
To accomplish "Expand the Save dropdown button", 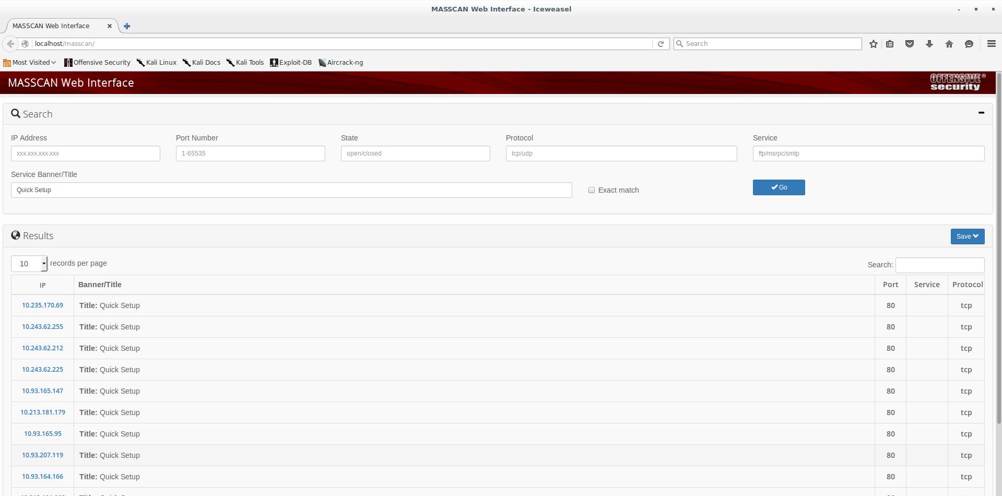I will 967,237.
